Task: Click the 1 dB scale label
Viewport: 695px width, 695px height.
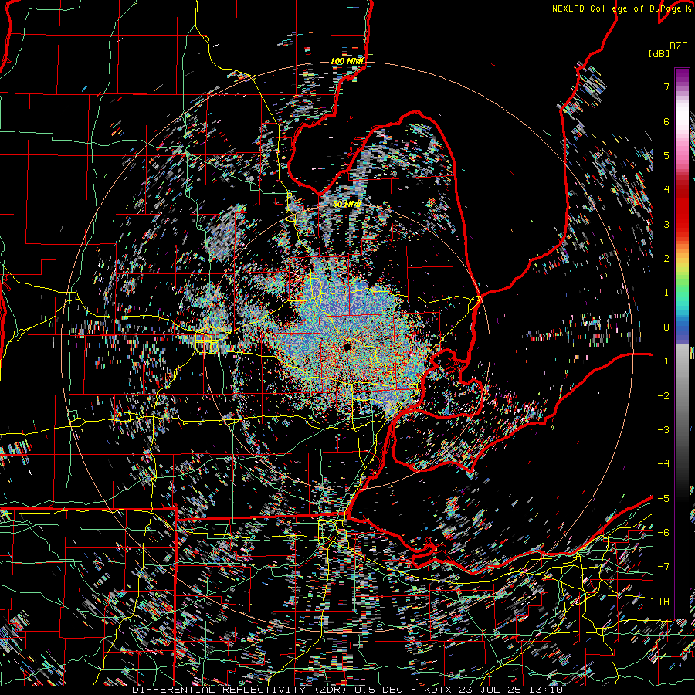Action: tap(666, 293)
